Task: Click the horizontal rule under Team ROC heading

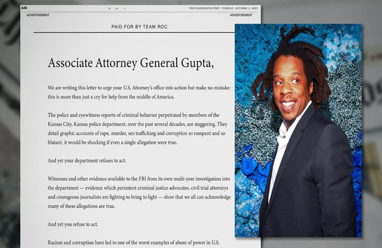Action: pos(134,33)
